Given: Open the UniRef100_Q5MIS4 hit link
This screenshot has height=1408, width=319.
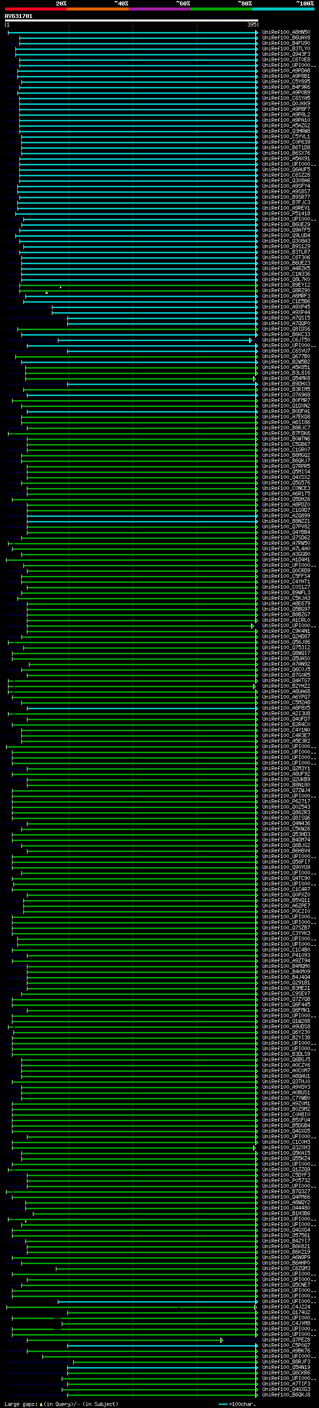Looking at the screenshot, I should point(286,471).
